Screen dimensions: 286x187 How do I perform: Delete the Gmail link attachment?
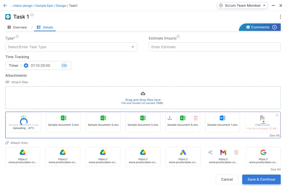click(x=236, y=152)
